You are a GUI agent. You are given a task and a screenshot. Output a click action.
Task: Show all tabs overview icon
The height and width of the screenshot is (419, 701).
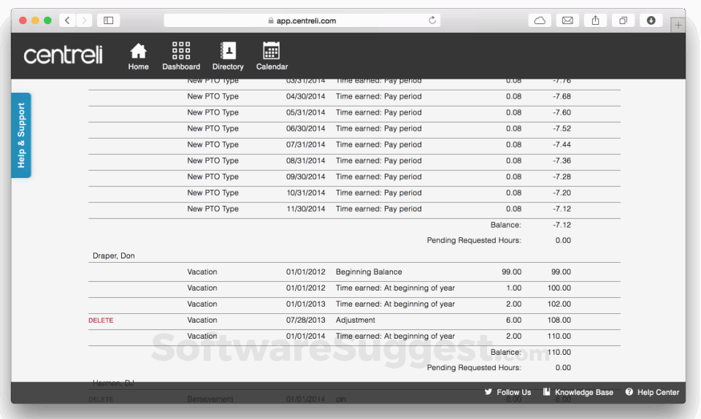[623, 20]
